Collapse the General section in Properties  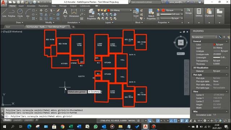coord(227,41)
